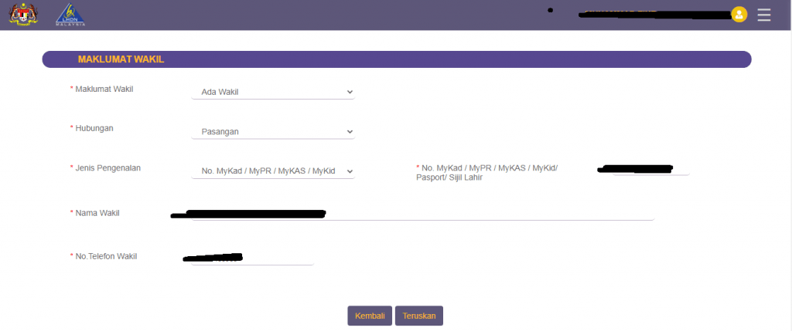Click the Jenis Pengenalan field label
The height and width of the screenshot is (331, 792).
click(x=108, y=167)
